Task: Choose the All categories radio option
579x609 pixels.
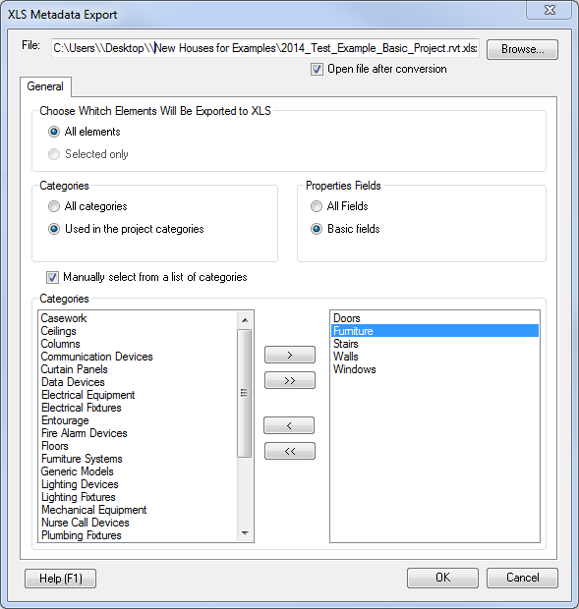Action: pos(54,206)
